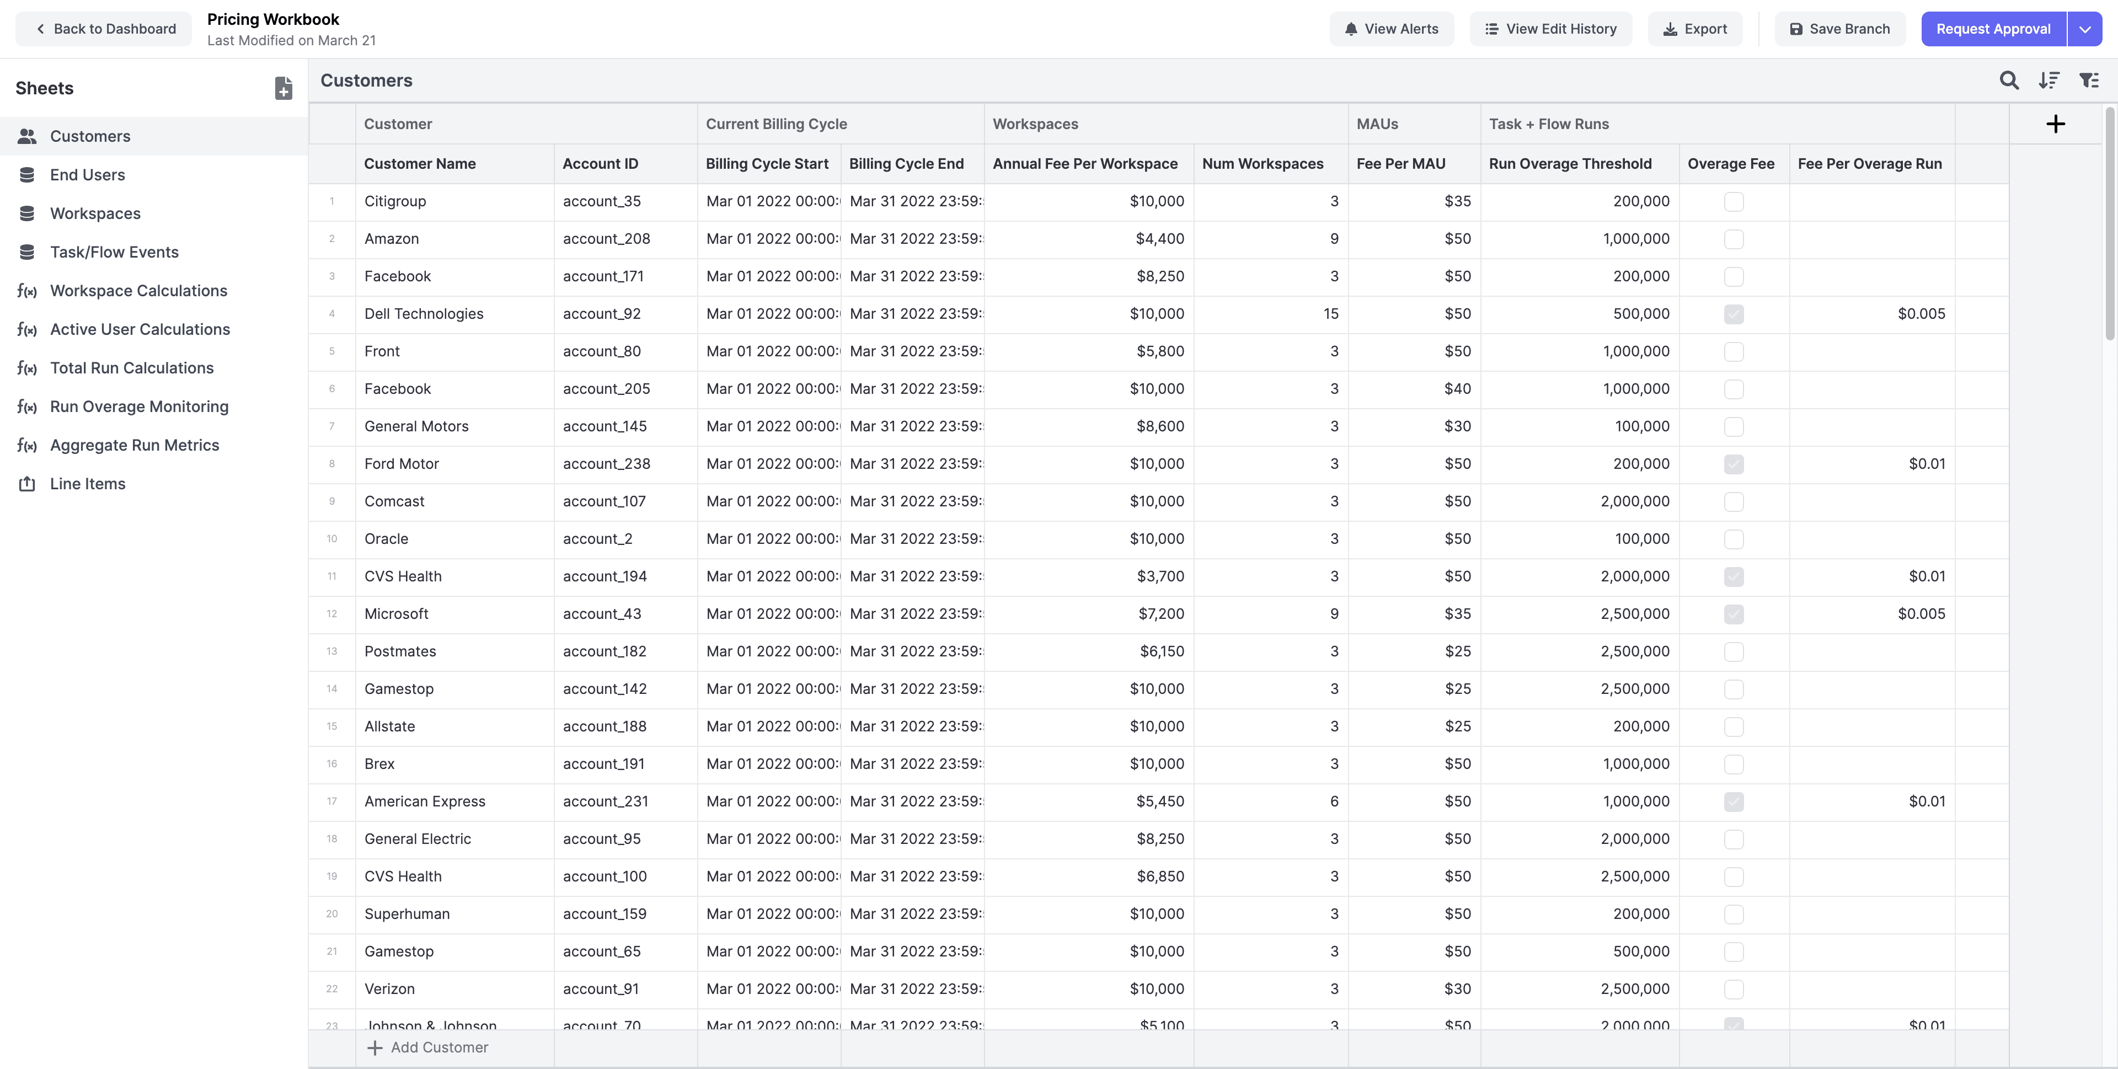Click the Line Items export icon

27,484
